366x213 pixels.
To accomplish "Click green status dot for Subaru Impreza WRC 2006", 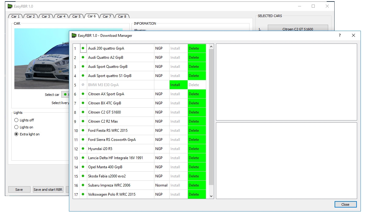I will (83, 185).
